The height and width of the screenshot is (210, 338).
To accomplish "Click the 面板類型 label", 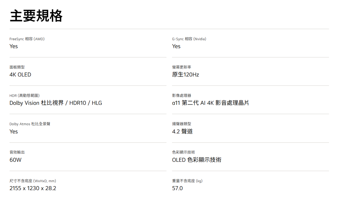I will point(17,67).
